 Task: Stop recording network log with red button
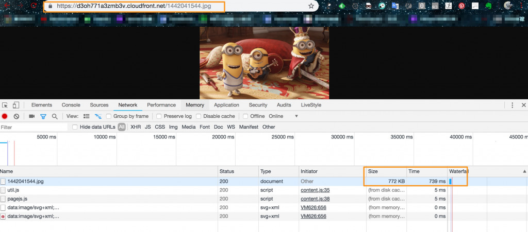[5, 116]
